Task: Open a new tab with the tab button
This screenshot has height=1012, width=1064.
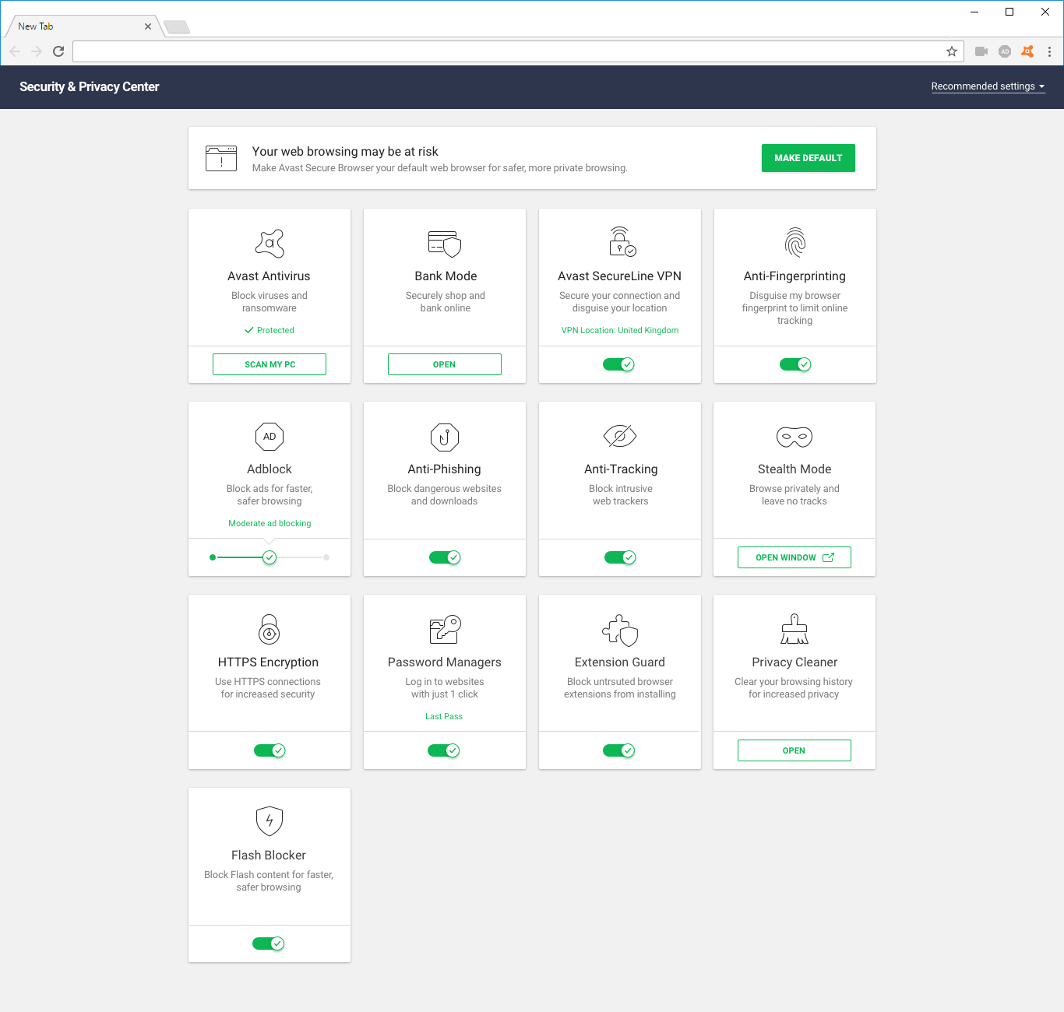Action: 177,27
